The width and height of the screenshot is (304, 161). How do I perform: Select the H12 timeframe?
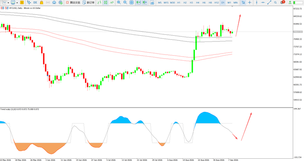(216, 3)
